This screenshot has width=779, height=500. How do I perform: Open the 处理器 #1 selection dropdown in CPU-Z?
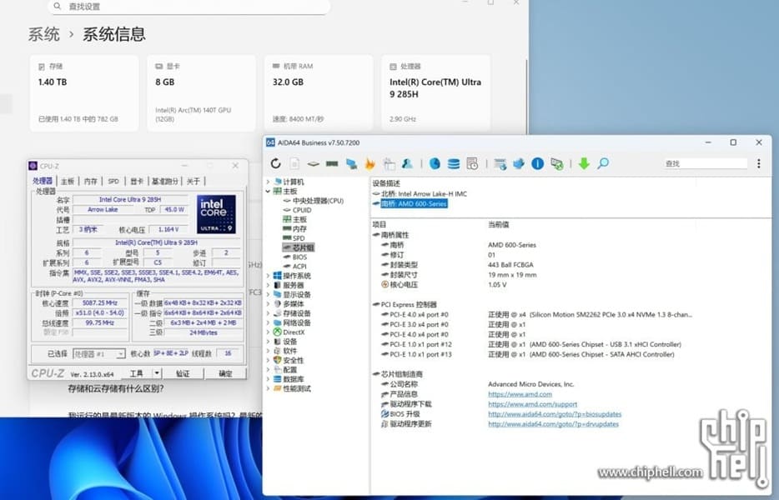(122, 354)
